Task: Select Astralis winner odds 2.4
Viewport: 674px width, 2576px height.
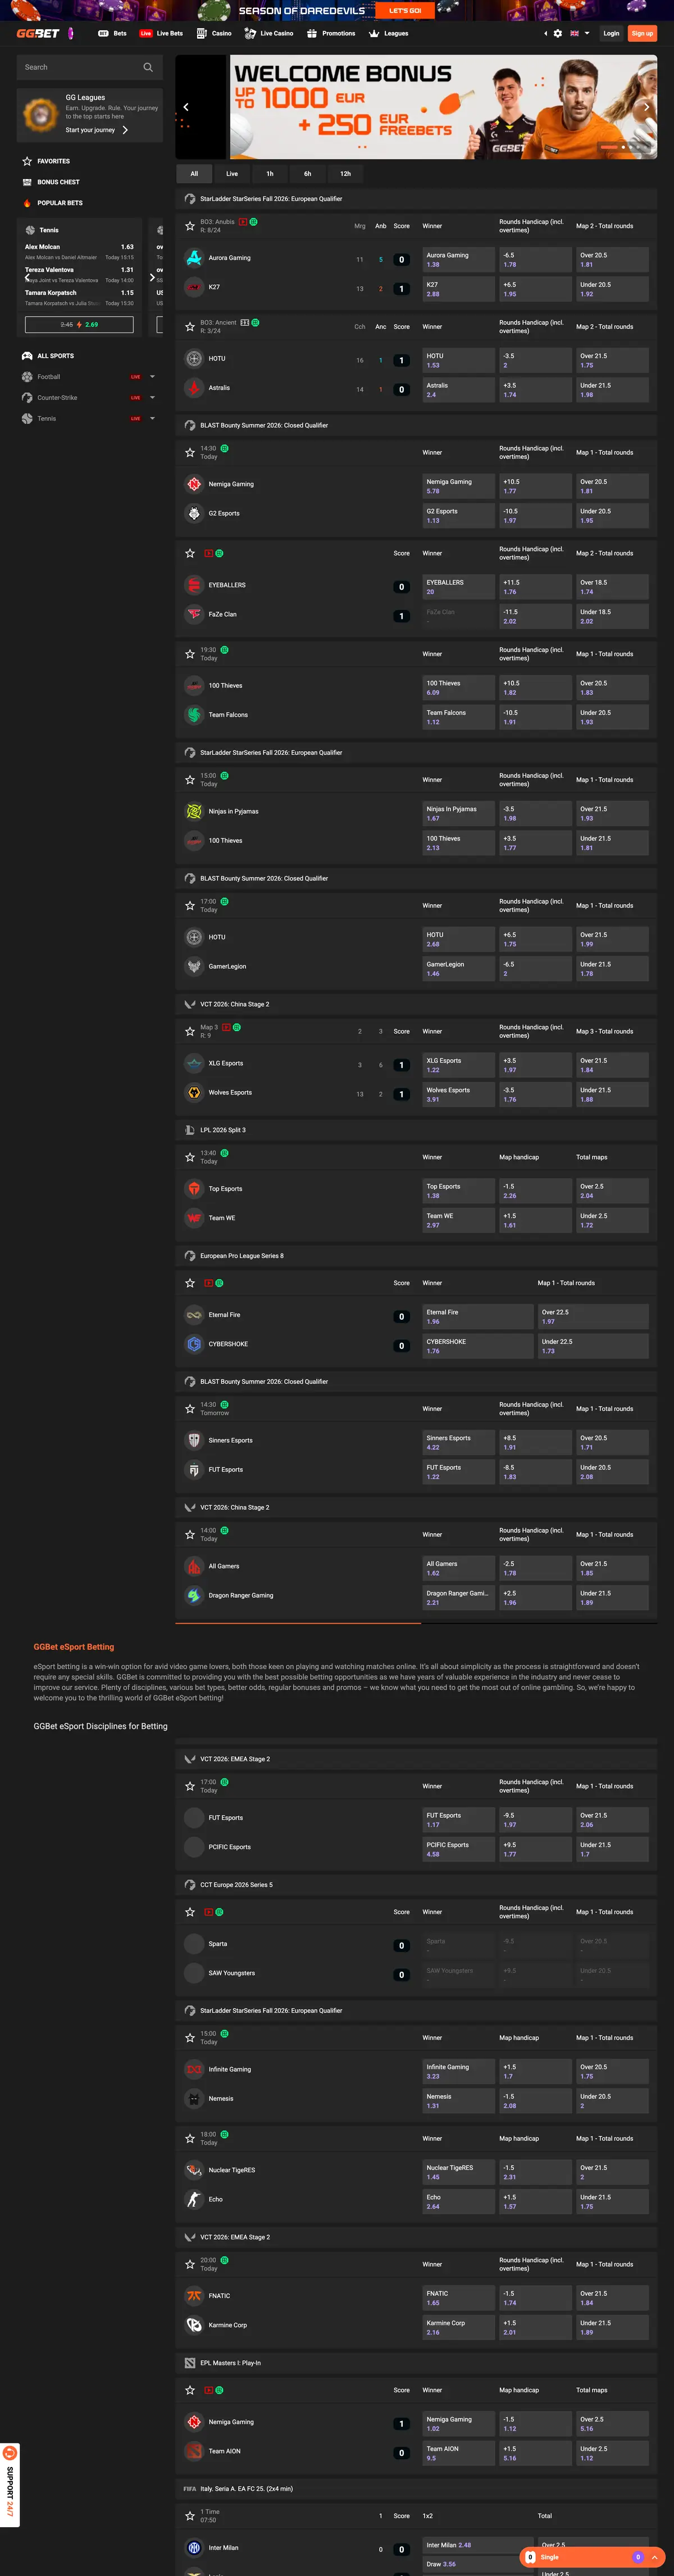Action: [458, 389]
